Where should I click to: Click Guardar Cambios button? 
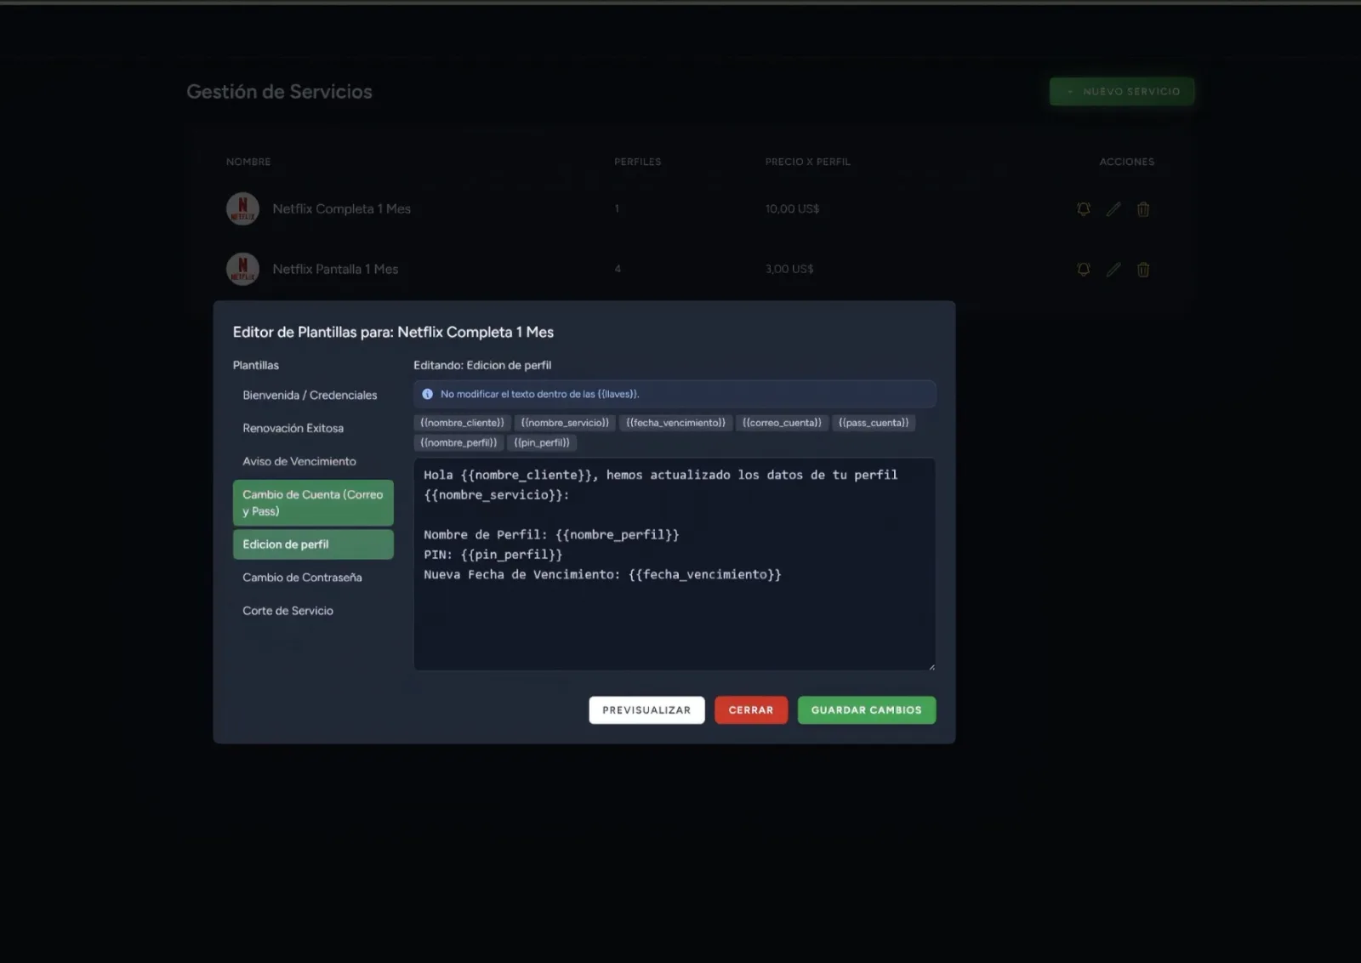(x=867, y=710)
